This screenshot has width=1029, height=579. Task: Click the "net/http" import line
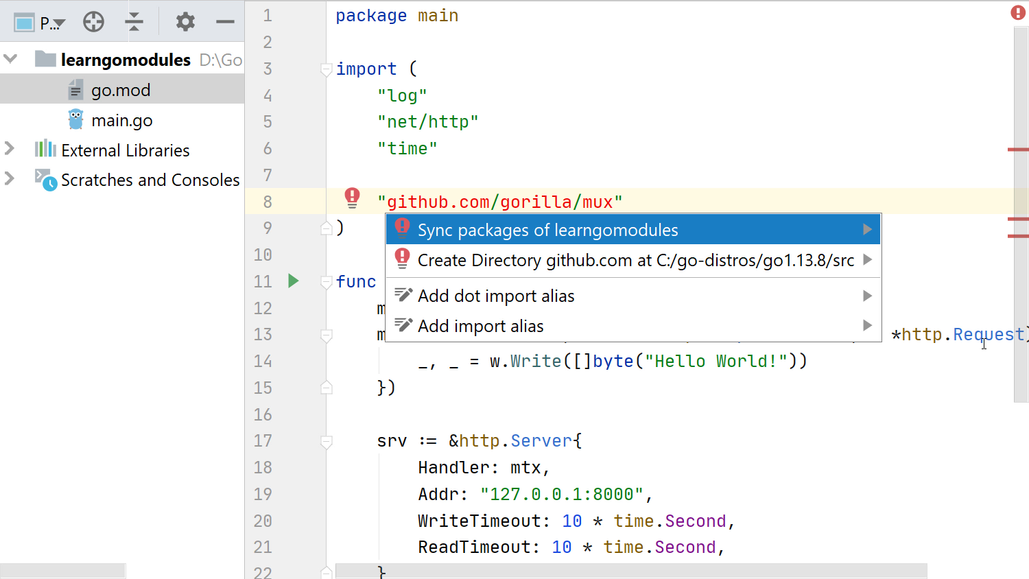pyautogui.click(x=428, y=121)
